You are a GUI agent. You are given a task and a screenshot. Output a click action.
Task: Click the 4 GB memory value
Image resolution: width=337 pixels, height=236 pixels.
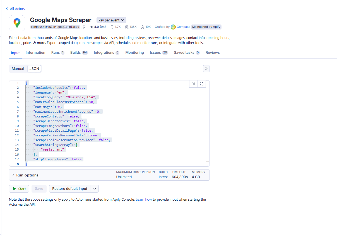(196, 177)
